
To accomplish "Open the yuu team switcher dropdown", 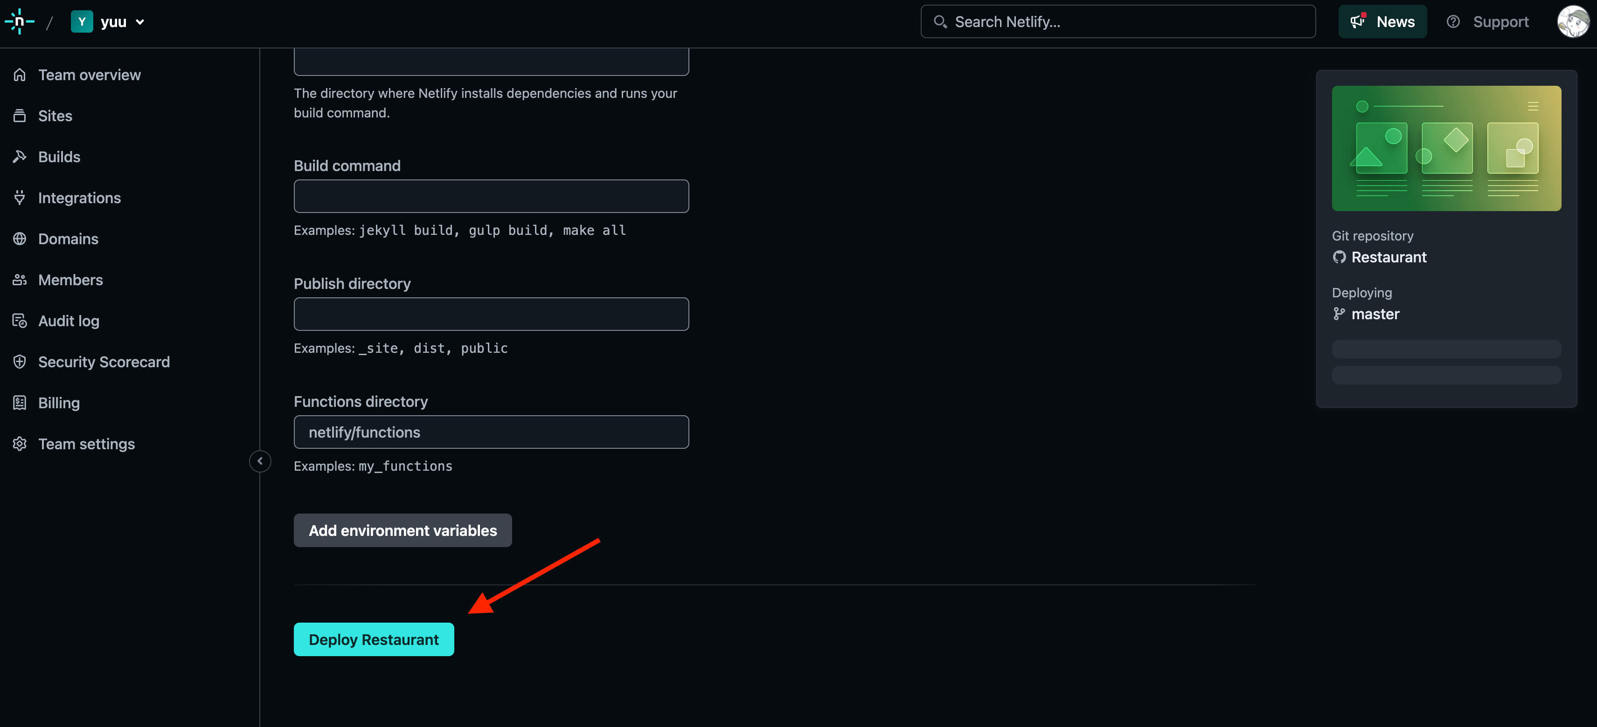I will [x=109, y=22].
